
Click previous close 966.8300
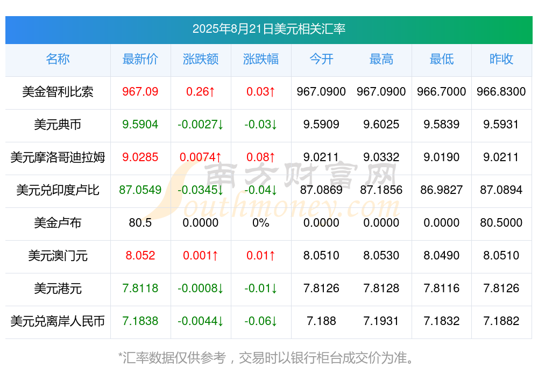point(501,92)
